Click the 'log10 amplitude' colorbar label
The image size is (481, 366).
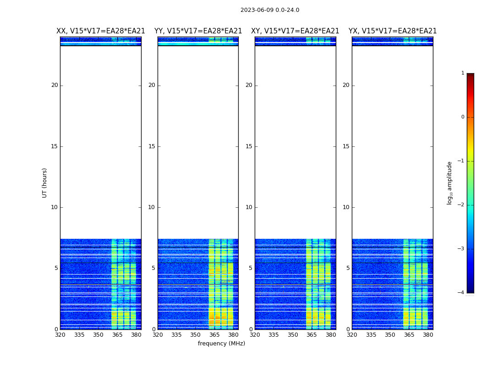(x=450, y=183)
